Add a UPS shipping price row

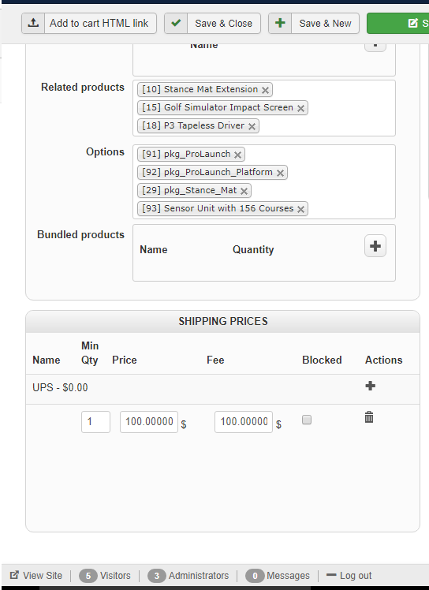click(371, 386)
